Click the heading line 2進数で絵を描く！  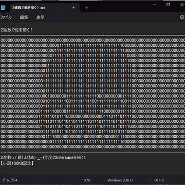(16, 30)
